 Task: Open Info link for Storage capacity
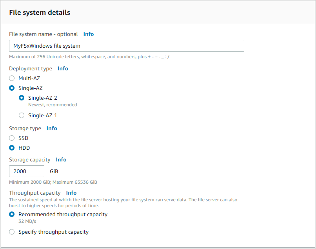pos(61,159)
